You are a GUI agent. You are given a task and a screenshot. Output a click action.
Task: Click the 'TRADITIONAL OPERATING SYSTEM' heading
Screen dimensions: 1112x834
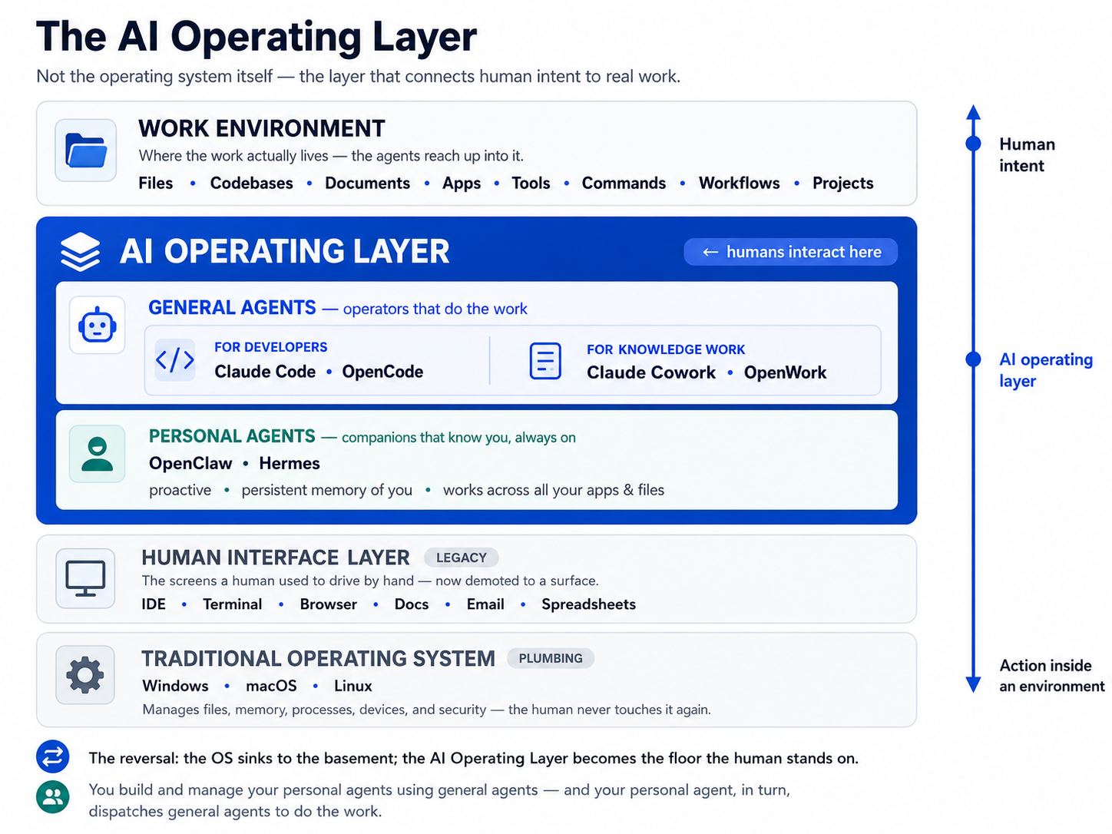coord(319,659)
